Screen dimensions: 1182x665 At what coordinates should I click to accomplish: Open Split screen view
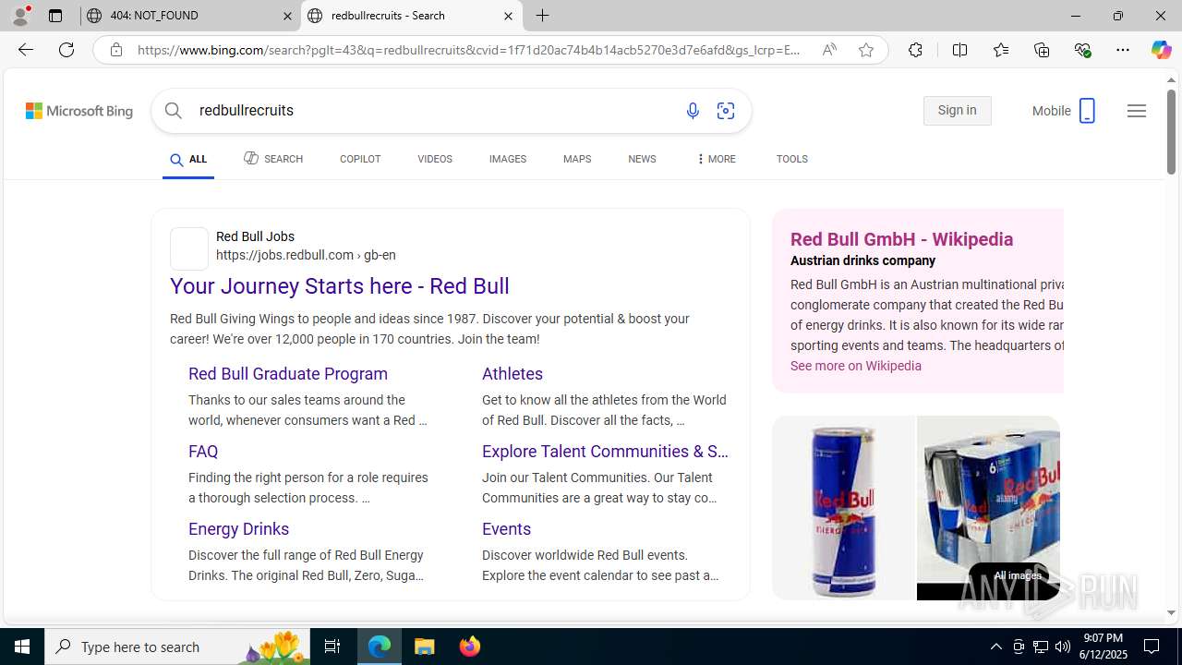[x=959, y=50]
